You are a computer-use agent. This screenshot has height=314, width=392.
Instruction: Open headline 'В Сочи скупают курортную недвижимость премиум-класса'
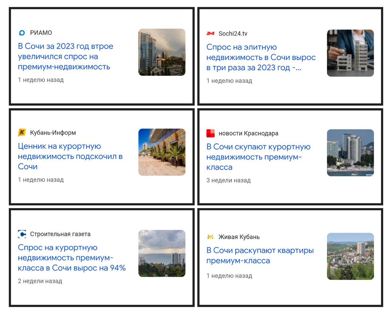[258, 157]
